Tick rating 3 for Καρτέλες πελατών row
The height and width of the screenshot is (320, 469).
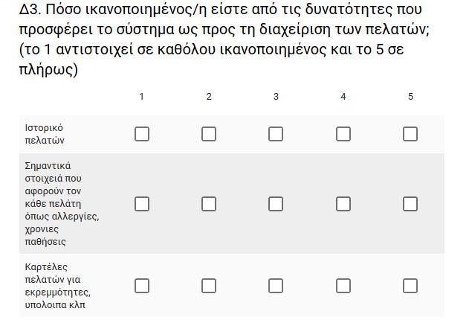click(276, 286)
